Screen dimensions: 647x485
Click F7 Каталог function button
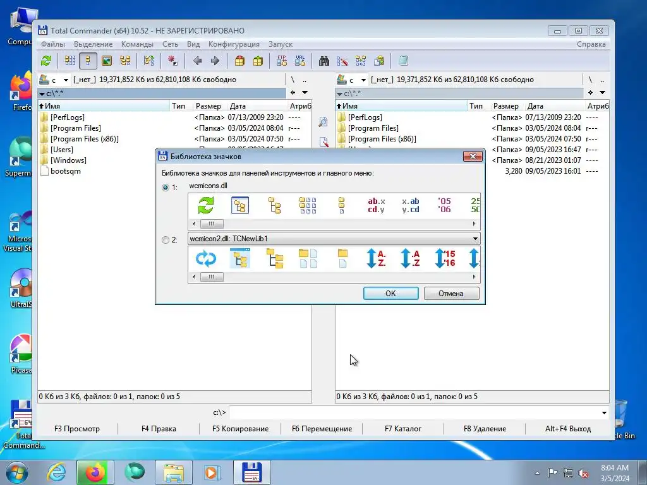coord(403,429)
